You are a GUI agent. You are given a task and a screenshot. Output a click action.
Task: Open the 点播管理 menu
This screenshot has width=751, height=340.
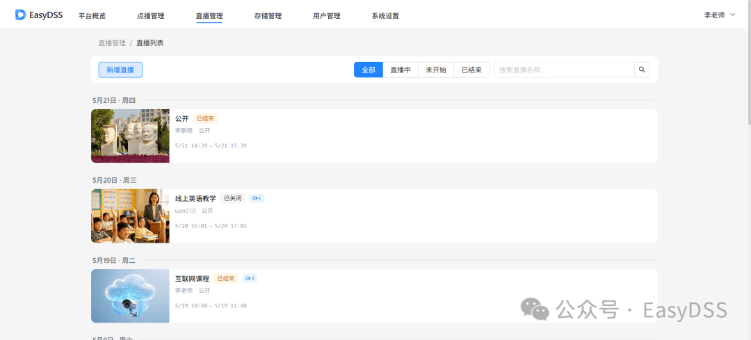click(x=150, y=16)
